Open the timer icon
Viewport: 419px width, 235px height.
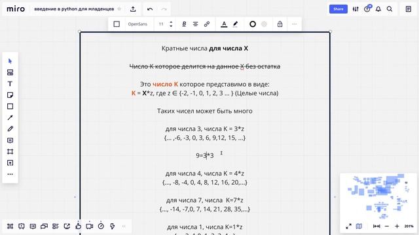101,226
